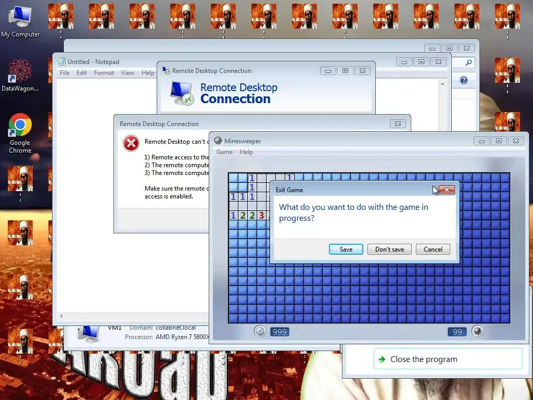The image size is (533, 400).
Task: Click Notepad's scroll up arrow
Action: [x=442, y=84]
